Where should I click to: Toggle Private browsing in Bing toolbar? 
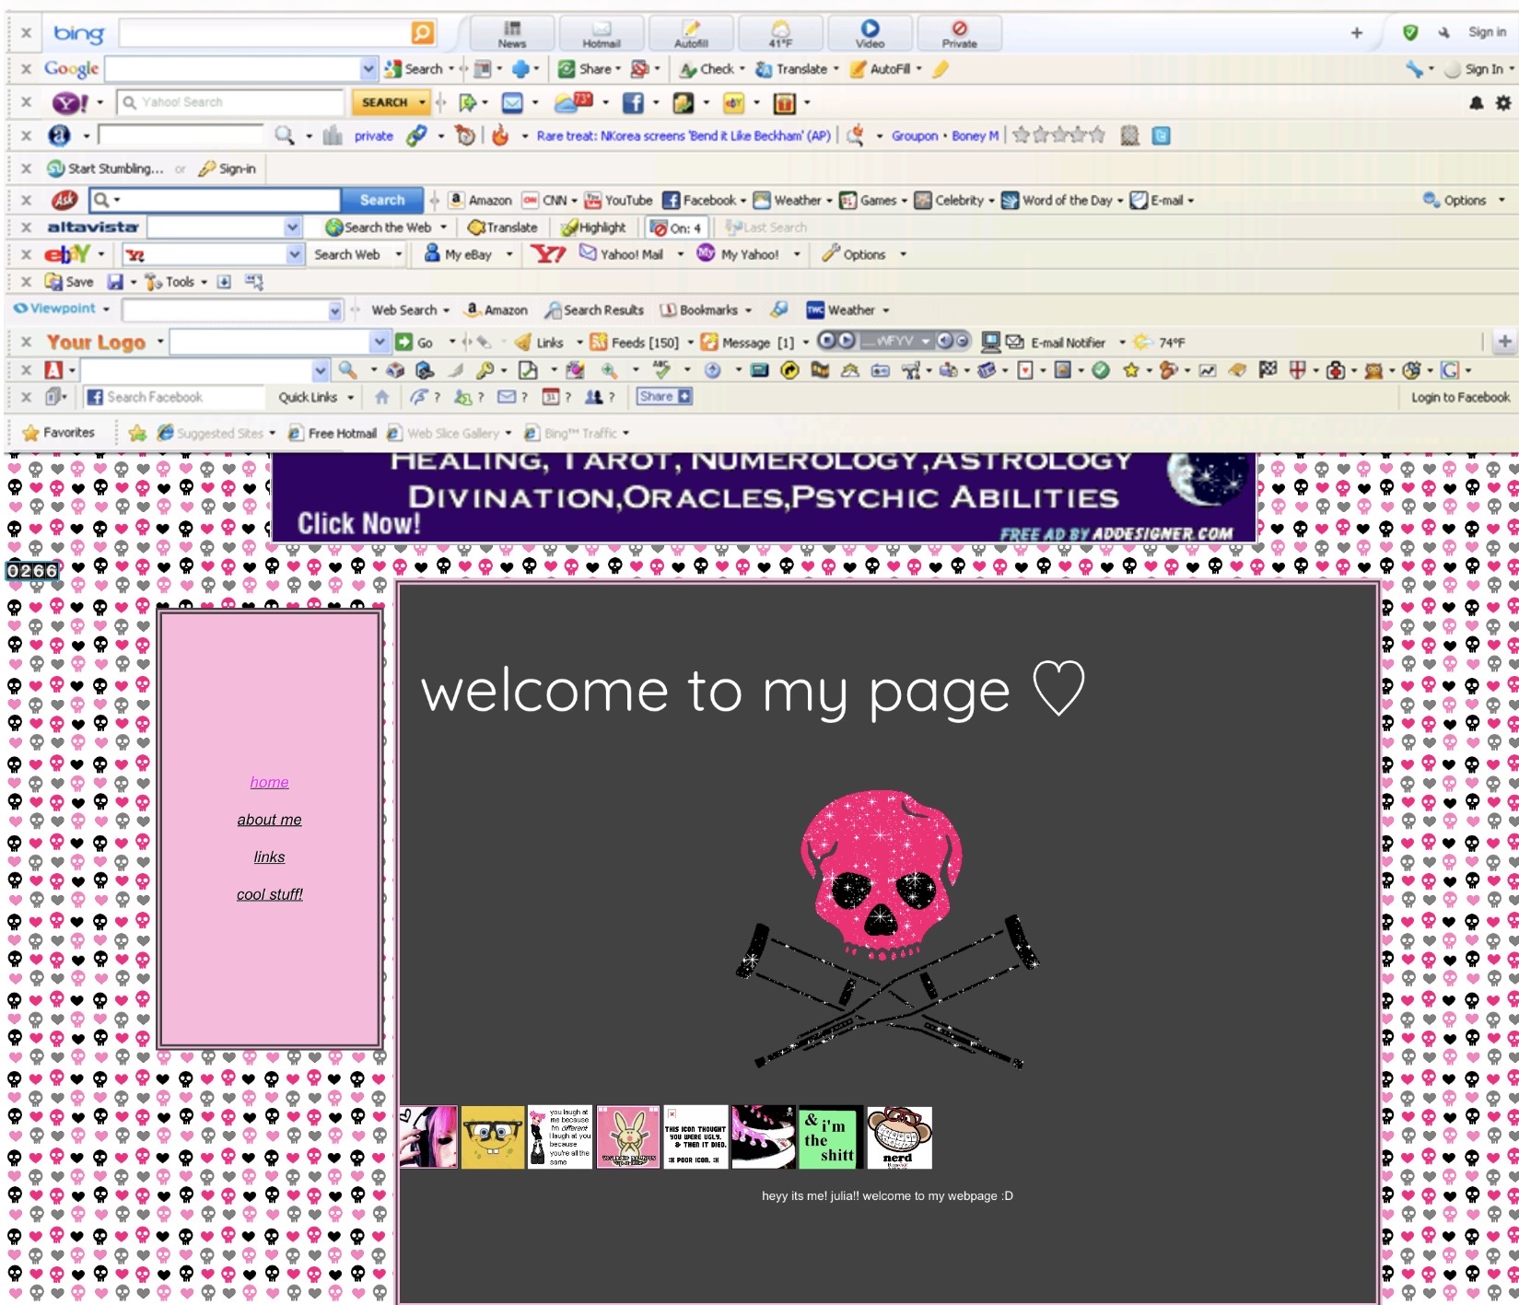[958, 33]
